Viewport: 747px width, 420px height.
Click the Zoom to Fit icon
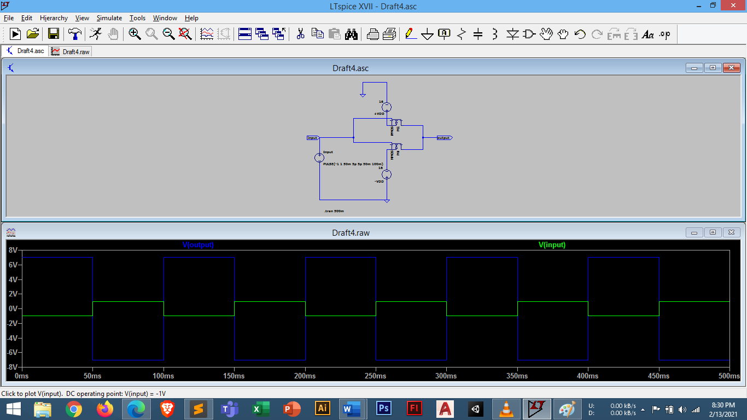point(185,34)
